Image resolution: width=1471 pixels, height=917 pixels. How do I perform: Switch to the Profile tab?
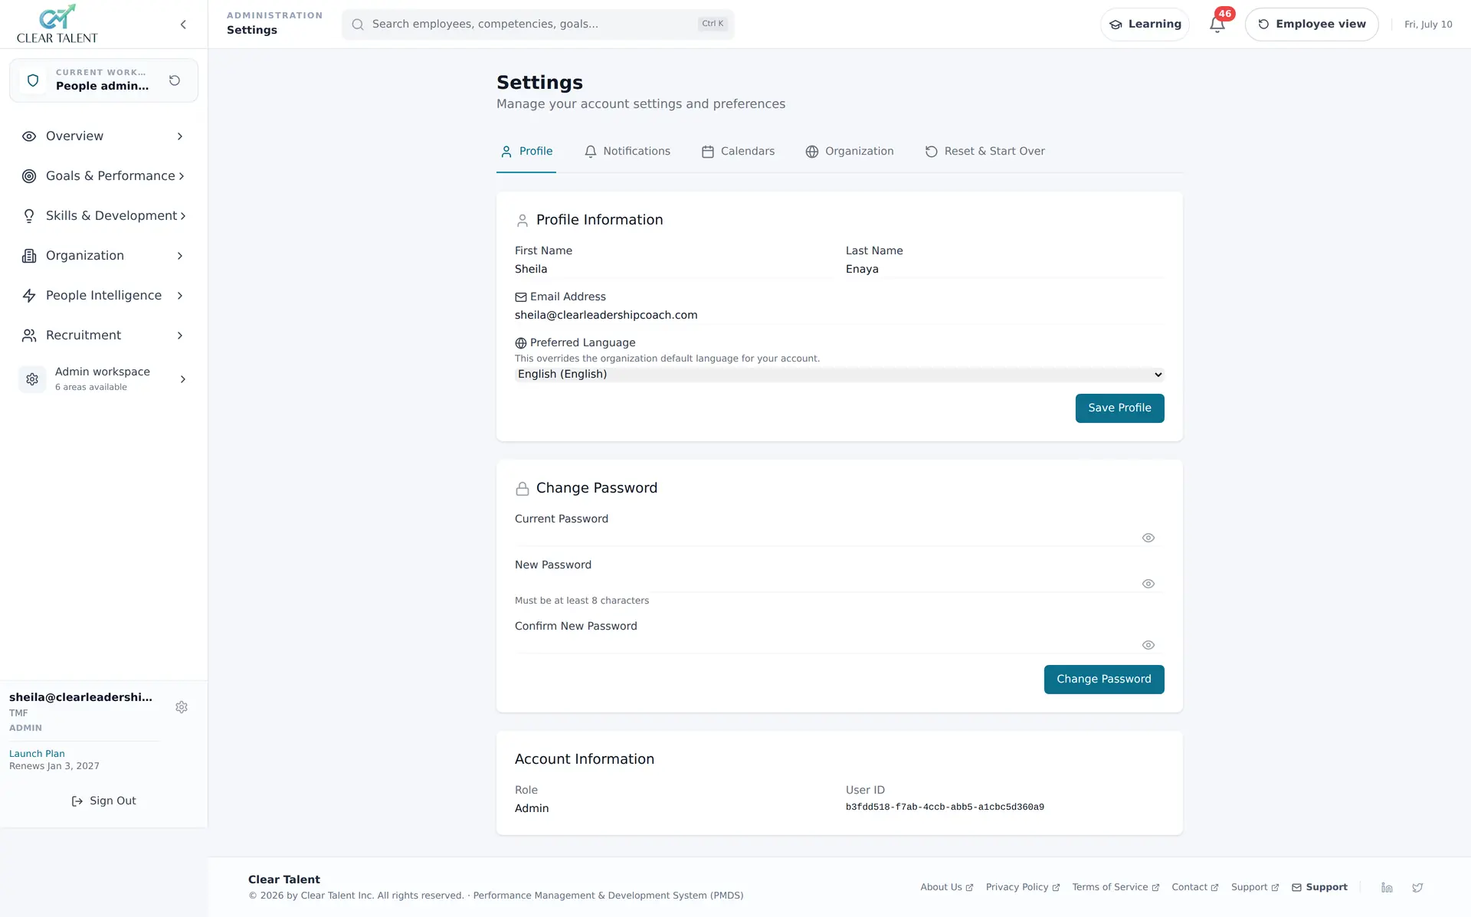coord(526,152)
